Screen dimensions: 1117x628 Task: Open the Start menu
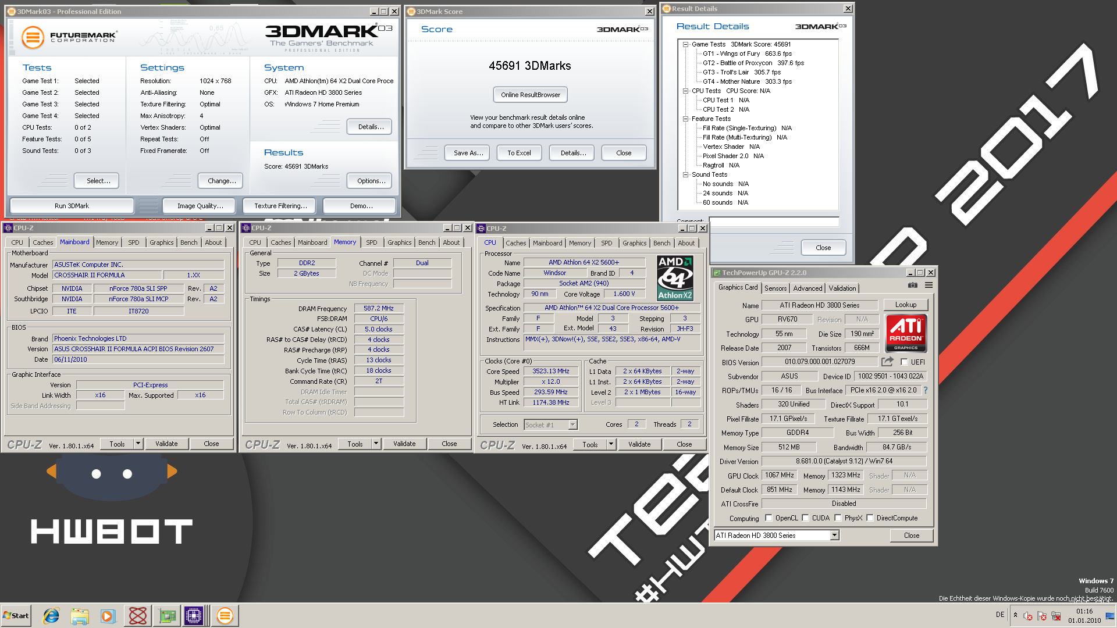(x=16, y=616)
